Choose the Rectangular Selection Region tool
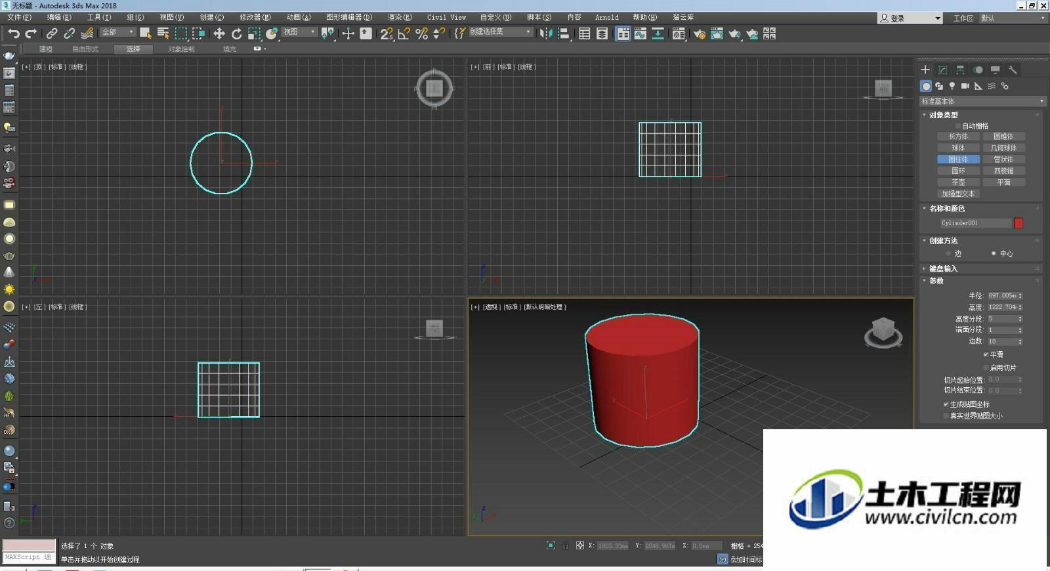 [x=181, y=33]
